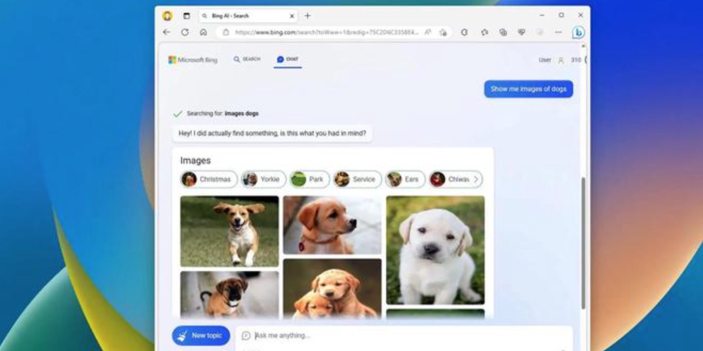Image resolution: width=703 pixels, height=351 pixels.
Task: Open the Bing sidebar icon
Action: click(x=578, y=33)
